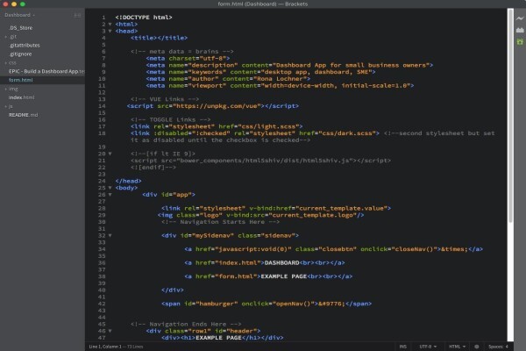This screenshot has width=526, height=351.
Task: Split the editor using the sidebar split-view icon
Action: pos(77,15)
